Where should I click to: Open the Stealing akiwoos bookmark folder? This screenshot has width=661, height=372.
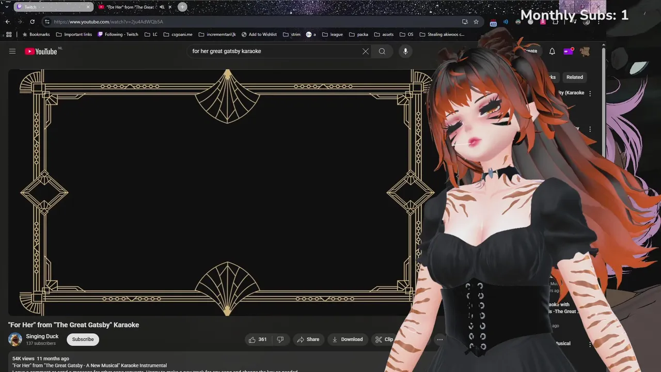pos(442,35)
